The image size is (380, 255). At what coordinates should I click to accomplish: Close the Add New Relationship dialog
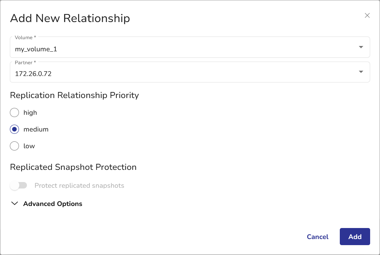(367, 16)
